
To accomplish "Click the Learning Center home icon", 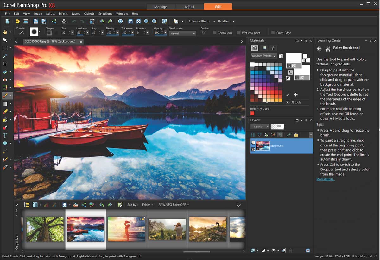I will pyautogui.click(x=328, y=49).
